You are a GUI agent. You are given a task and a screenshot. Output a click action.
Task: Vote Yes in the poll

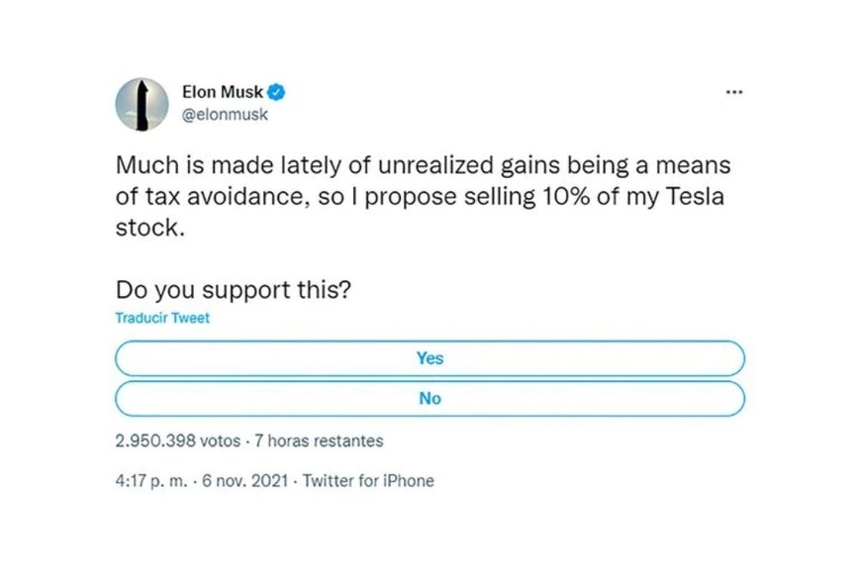click(430, 358)
